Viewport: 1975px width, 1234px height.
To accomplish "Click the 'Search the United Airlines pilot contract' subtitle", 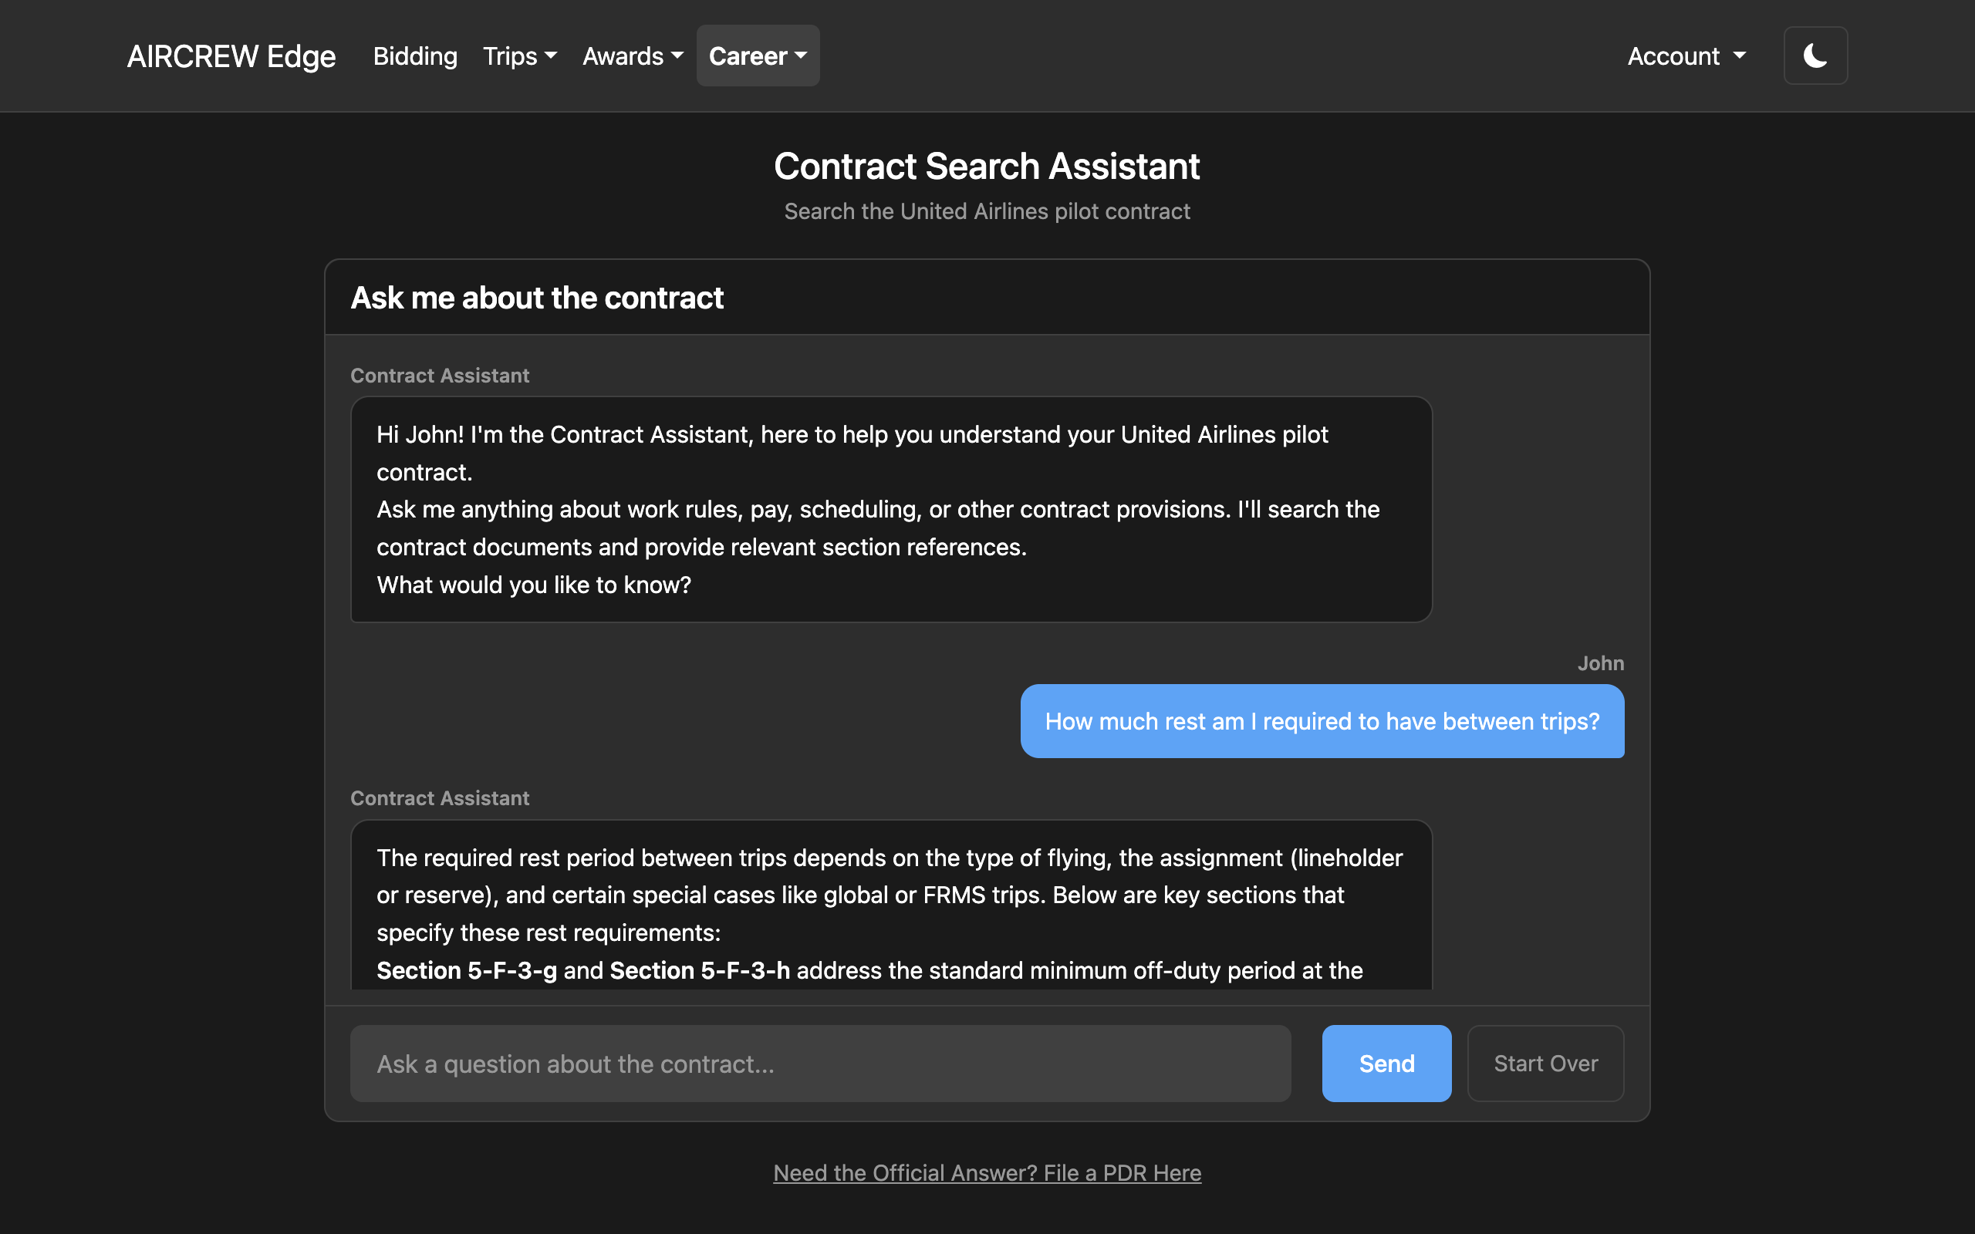I will point(987,211).
